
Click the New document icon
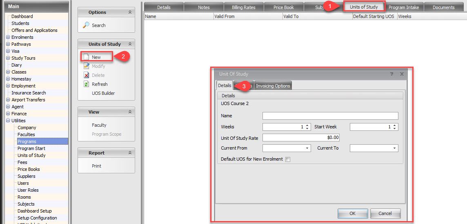[x=86, y=57]
